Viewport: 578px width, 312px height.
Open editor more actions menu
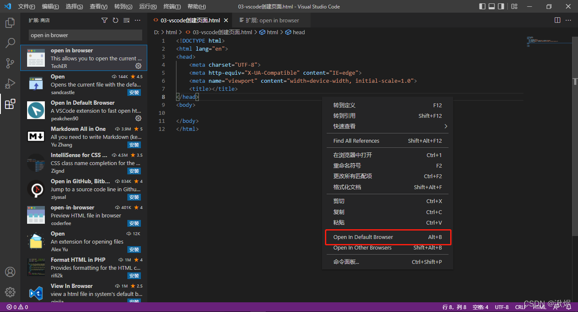(x=569, y=20)
